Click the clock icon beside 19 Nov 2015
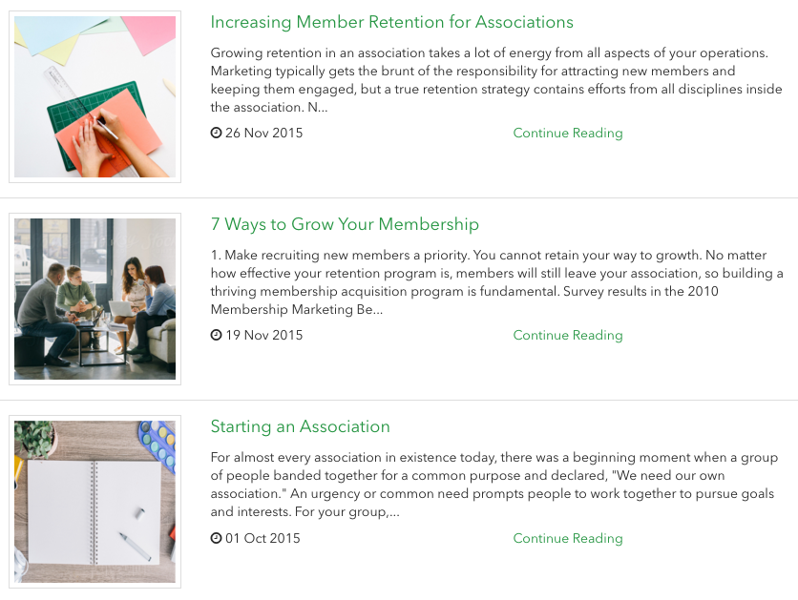798x600 pixels. pyautogui.click(x=216, y=336)
